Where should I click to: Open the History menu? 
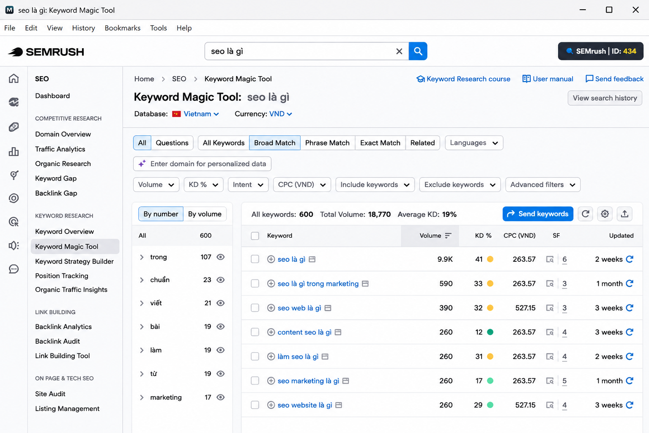(83, 28)
